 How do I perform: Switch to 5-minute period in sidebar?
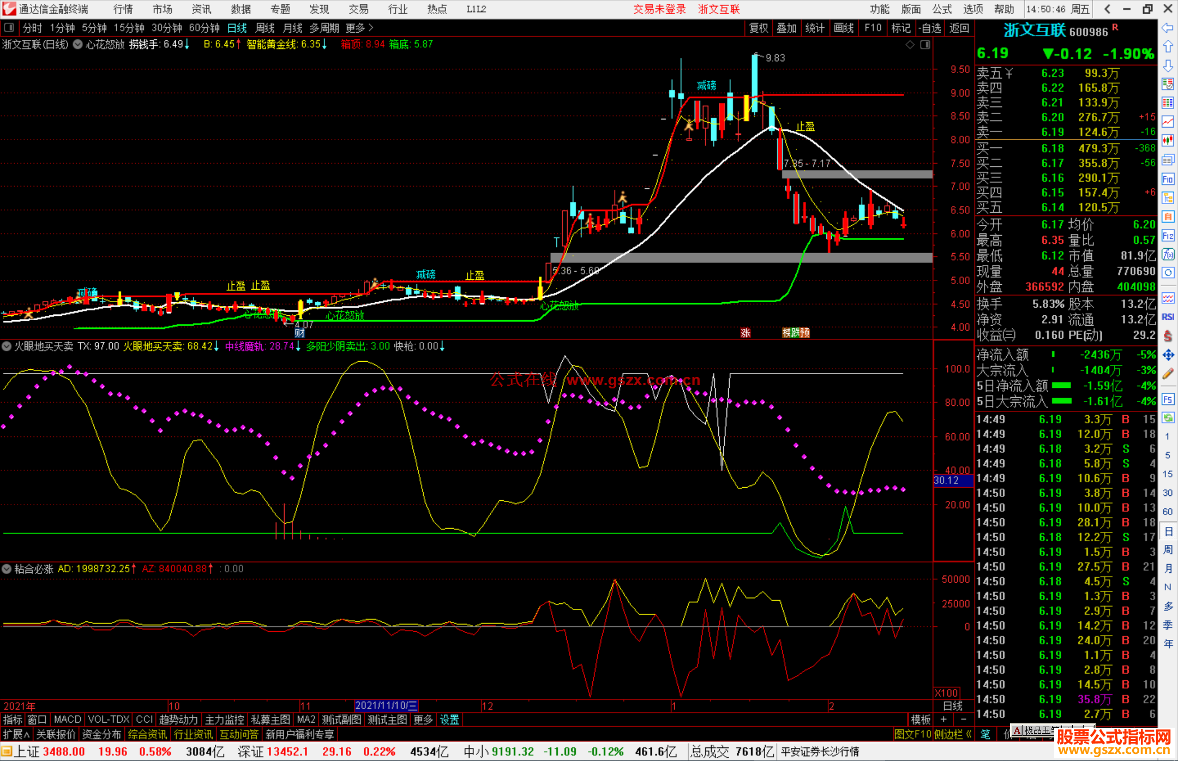pos(1168,456)
